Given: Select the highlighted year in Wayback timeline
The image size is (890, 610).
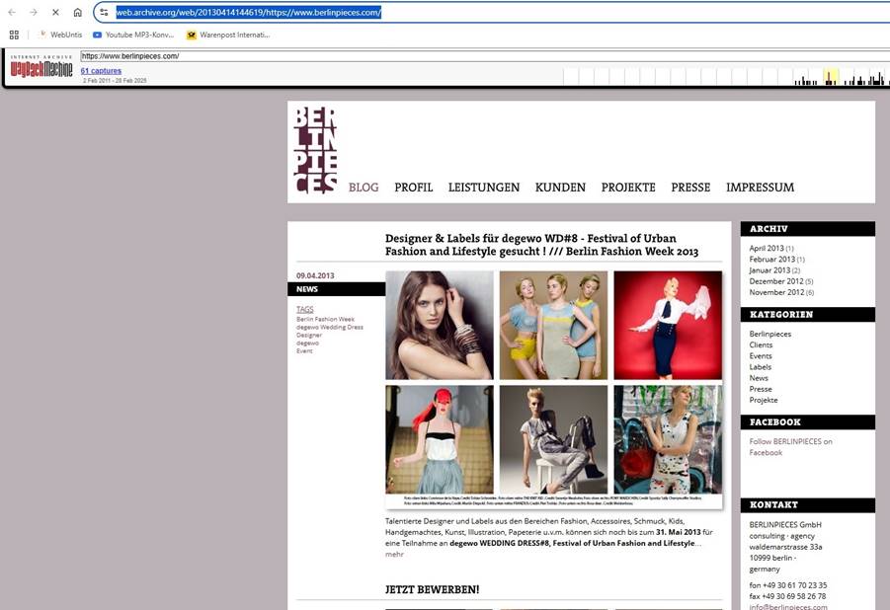Looking at the screenshot, I should pos(831,77).
